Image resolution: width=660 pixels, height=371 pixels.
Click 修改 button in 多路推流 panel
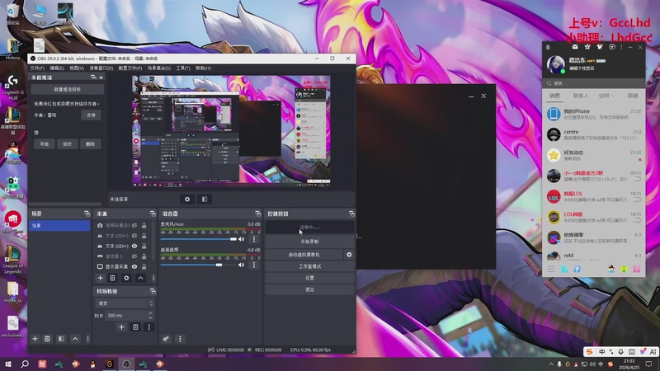[68, 143]
